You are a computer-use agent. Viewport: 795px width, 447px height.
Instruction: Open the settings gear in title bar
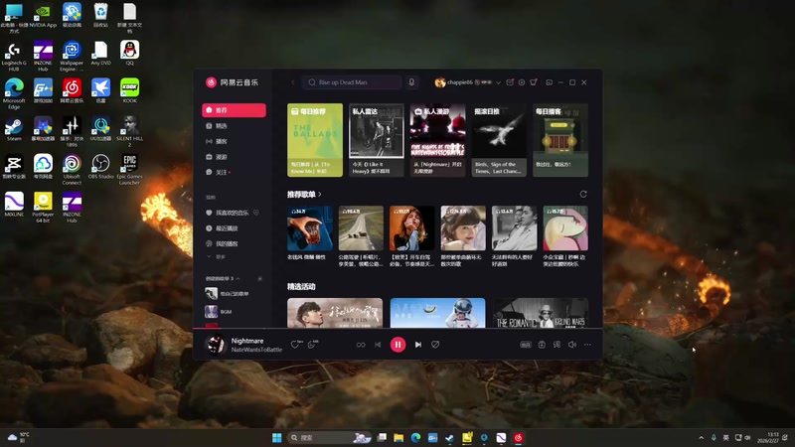coord(521,82)
